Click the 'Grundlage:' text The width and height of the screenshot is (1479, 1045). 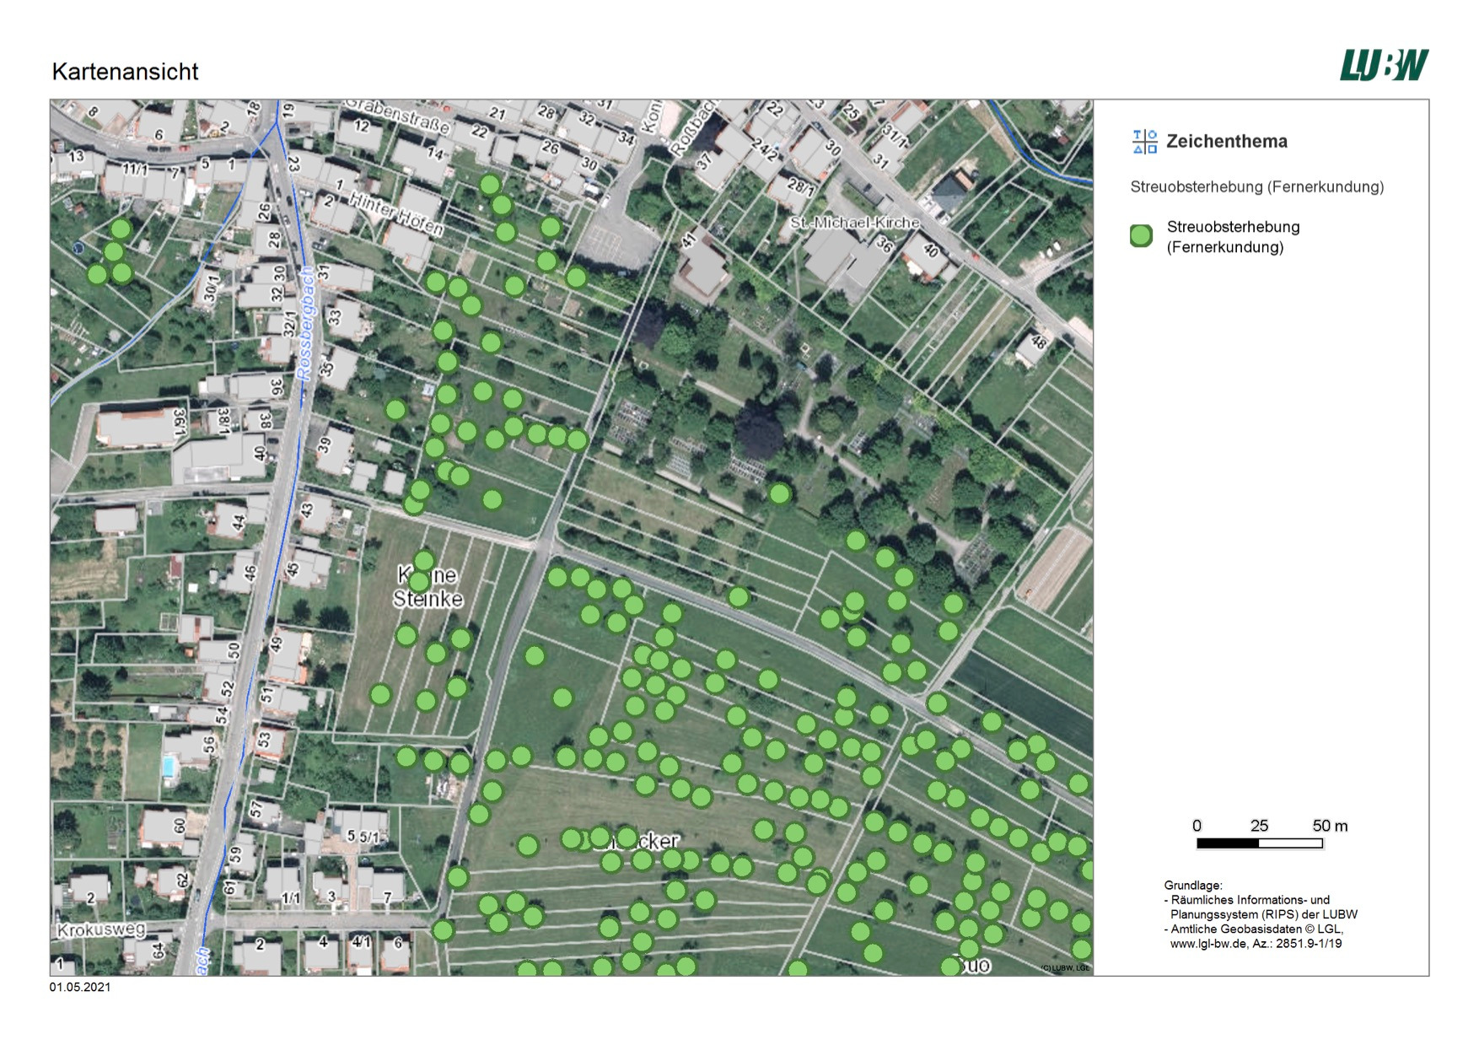coord(1192,886)
